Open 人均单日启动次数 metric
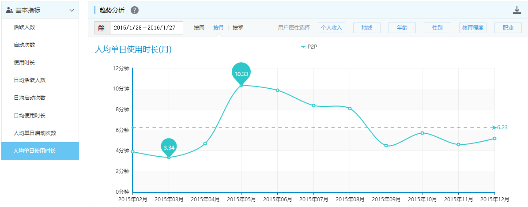528x207 pixels. 35,133
